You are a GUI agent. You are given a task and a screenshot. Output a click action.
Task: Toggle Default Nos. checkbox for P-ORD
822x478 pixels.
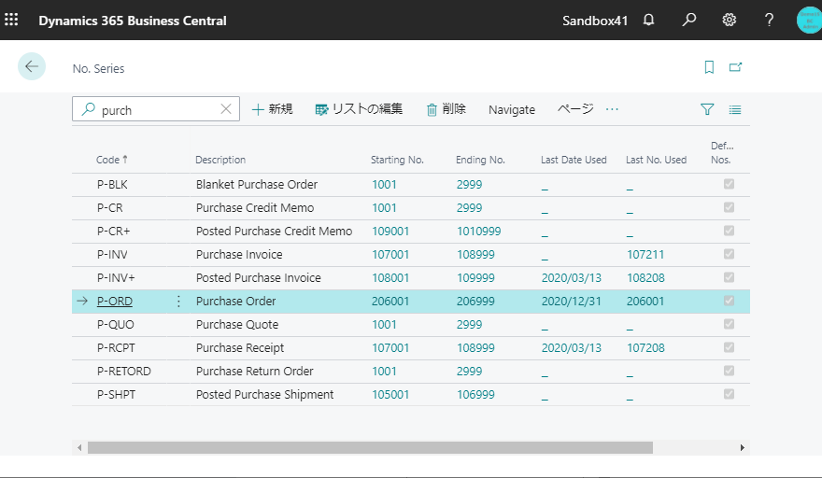(729, 301)
